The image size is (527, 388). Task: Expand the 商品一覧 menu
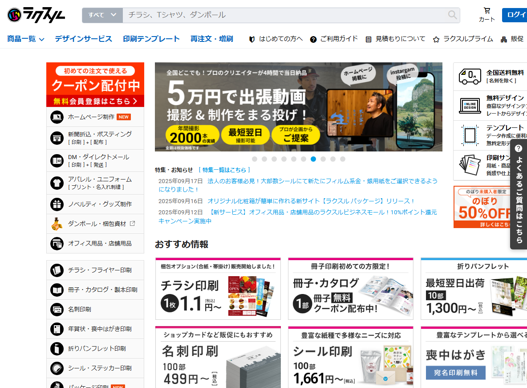coord(26,39)
